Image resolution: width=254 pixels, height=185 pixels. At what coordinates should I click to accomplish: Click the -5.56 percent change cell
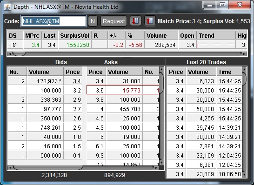click(x=135, y=45)
